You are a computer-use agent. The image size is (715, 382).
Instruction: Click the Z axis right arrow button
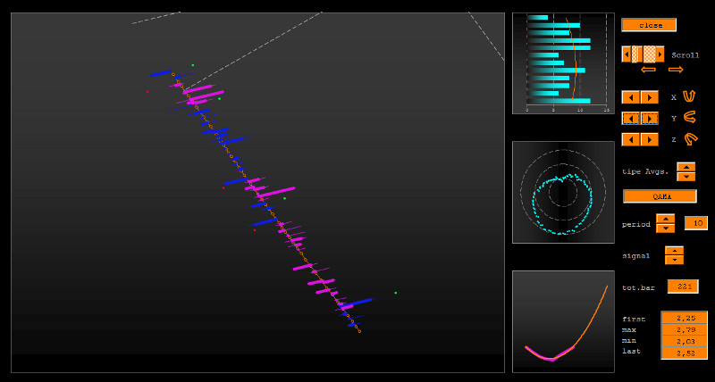[x=649, y=139]
